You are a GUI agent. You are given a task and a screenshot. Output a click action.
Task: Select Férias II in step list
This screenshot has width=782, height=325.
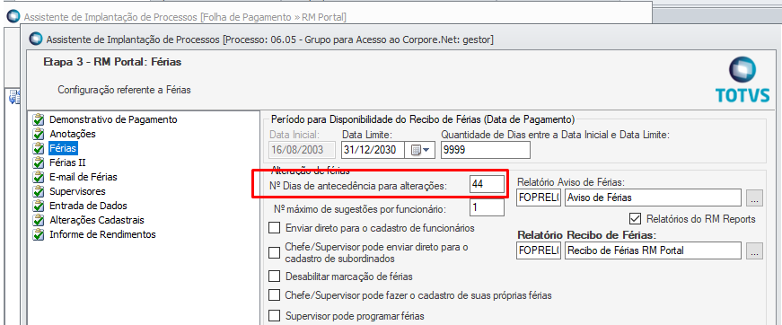[67, 163]
